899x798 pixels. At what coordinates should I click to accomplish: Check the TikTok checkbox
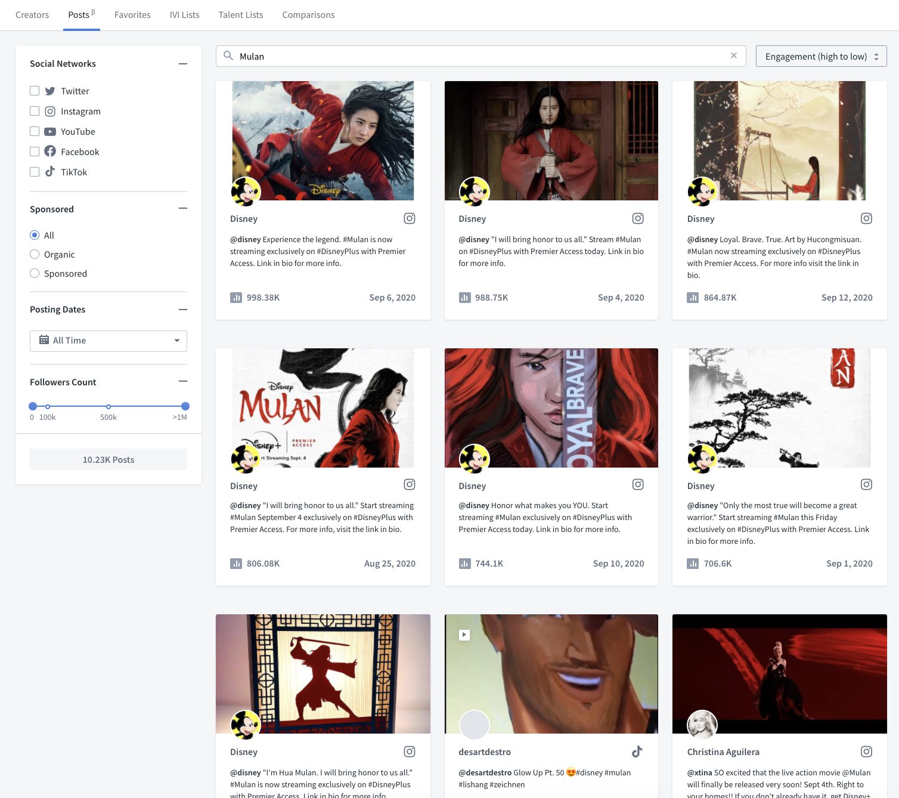pos(35,172)
